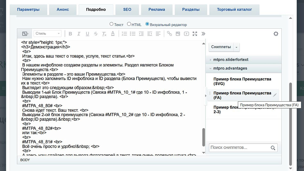This screenshot has width=304, height=171.
Task: Apply italic formatting
Action: (x=79, y=34)
